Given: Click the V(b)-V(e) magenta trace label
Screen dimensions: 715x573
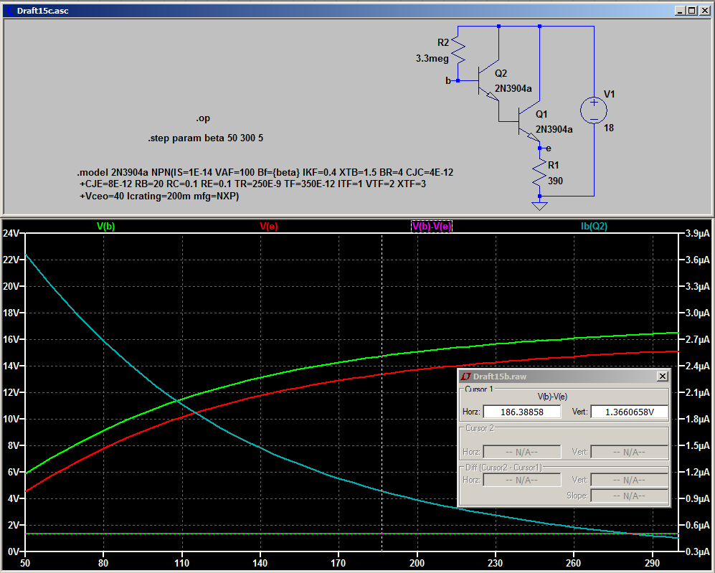Looking at the screenshot, I should (x=432, y=226).
